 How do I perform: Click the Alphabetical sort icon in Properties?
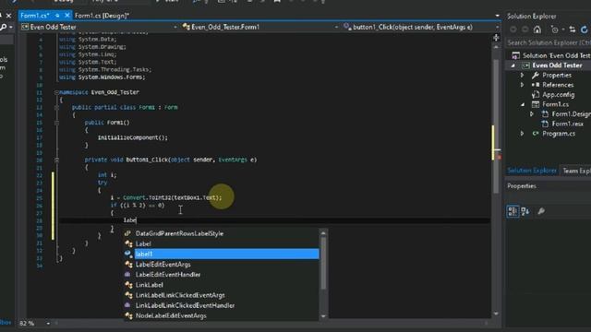coord(525,211)
